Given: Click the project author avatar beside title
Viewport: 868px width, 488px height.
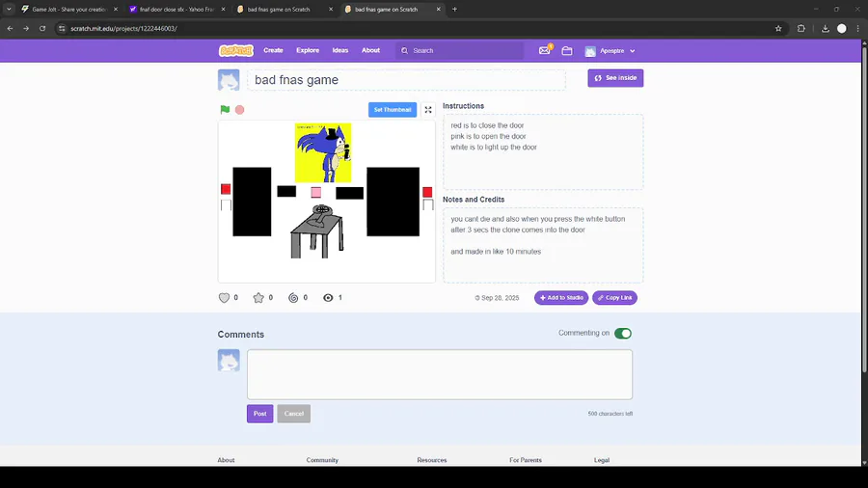Looking at the screenshot, I should point(229,80).
